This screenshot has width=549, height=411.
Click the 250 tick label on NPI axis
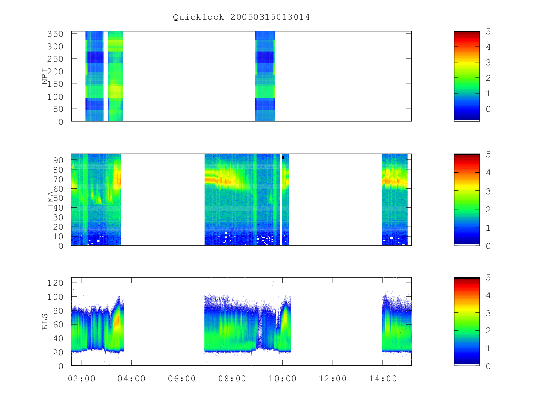click(x=56, y=58)
